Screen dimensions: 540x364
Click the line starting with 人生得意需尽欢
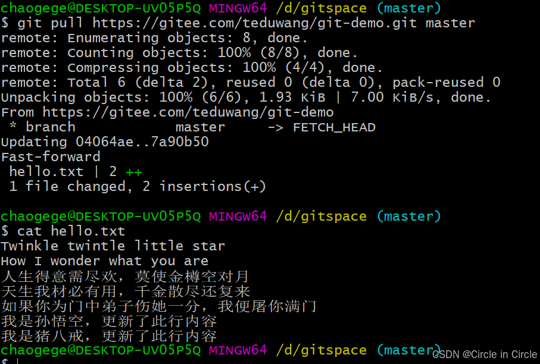click(x=125, y=277)
